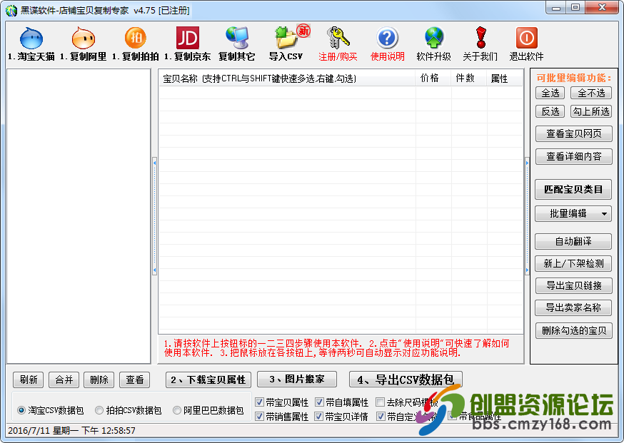This screenshot has width=624, height=443.
Task: Select 淘宝CSV数据包 radio option
Action: pos(21,410)
